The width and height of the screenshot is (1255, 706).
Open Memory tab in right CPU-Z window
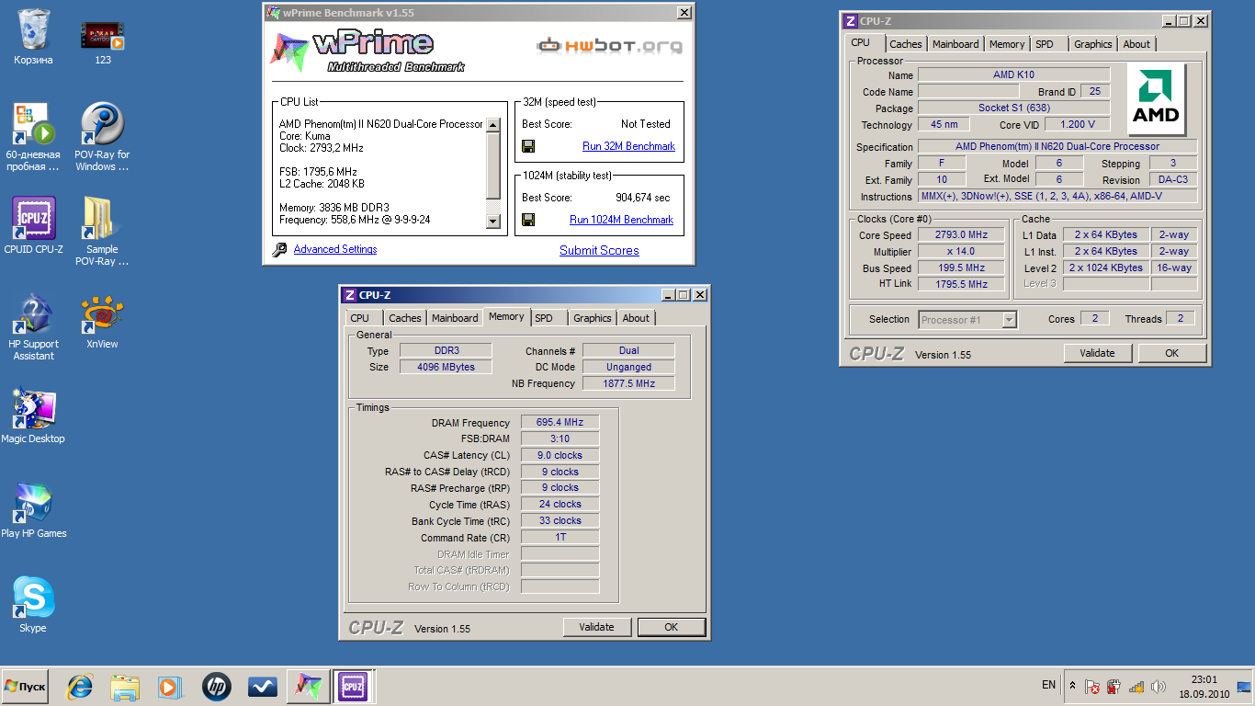pos(1007,44)
